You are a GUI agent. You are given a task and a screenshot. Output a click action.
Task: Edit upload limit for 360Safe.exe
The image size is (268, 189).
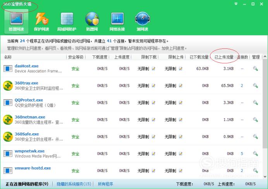tap(180, 137)
